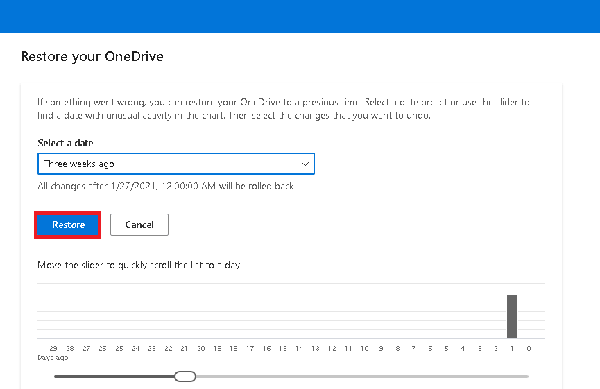Click the '18' day label on chart axis
Image resolution: width=600 pixels, height=389 pixels.
point(234,349)
